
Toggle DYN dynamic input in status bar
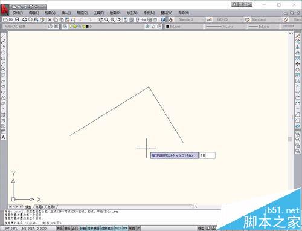pos(125,228)
